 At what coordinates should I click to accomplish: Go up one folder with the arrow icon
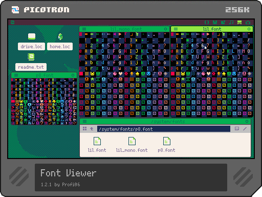coord(92,129)
